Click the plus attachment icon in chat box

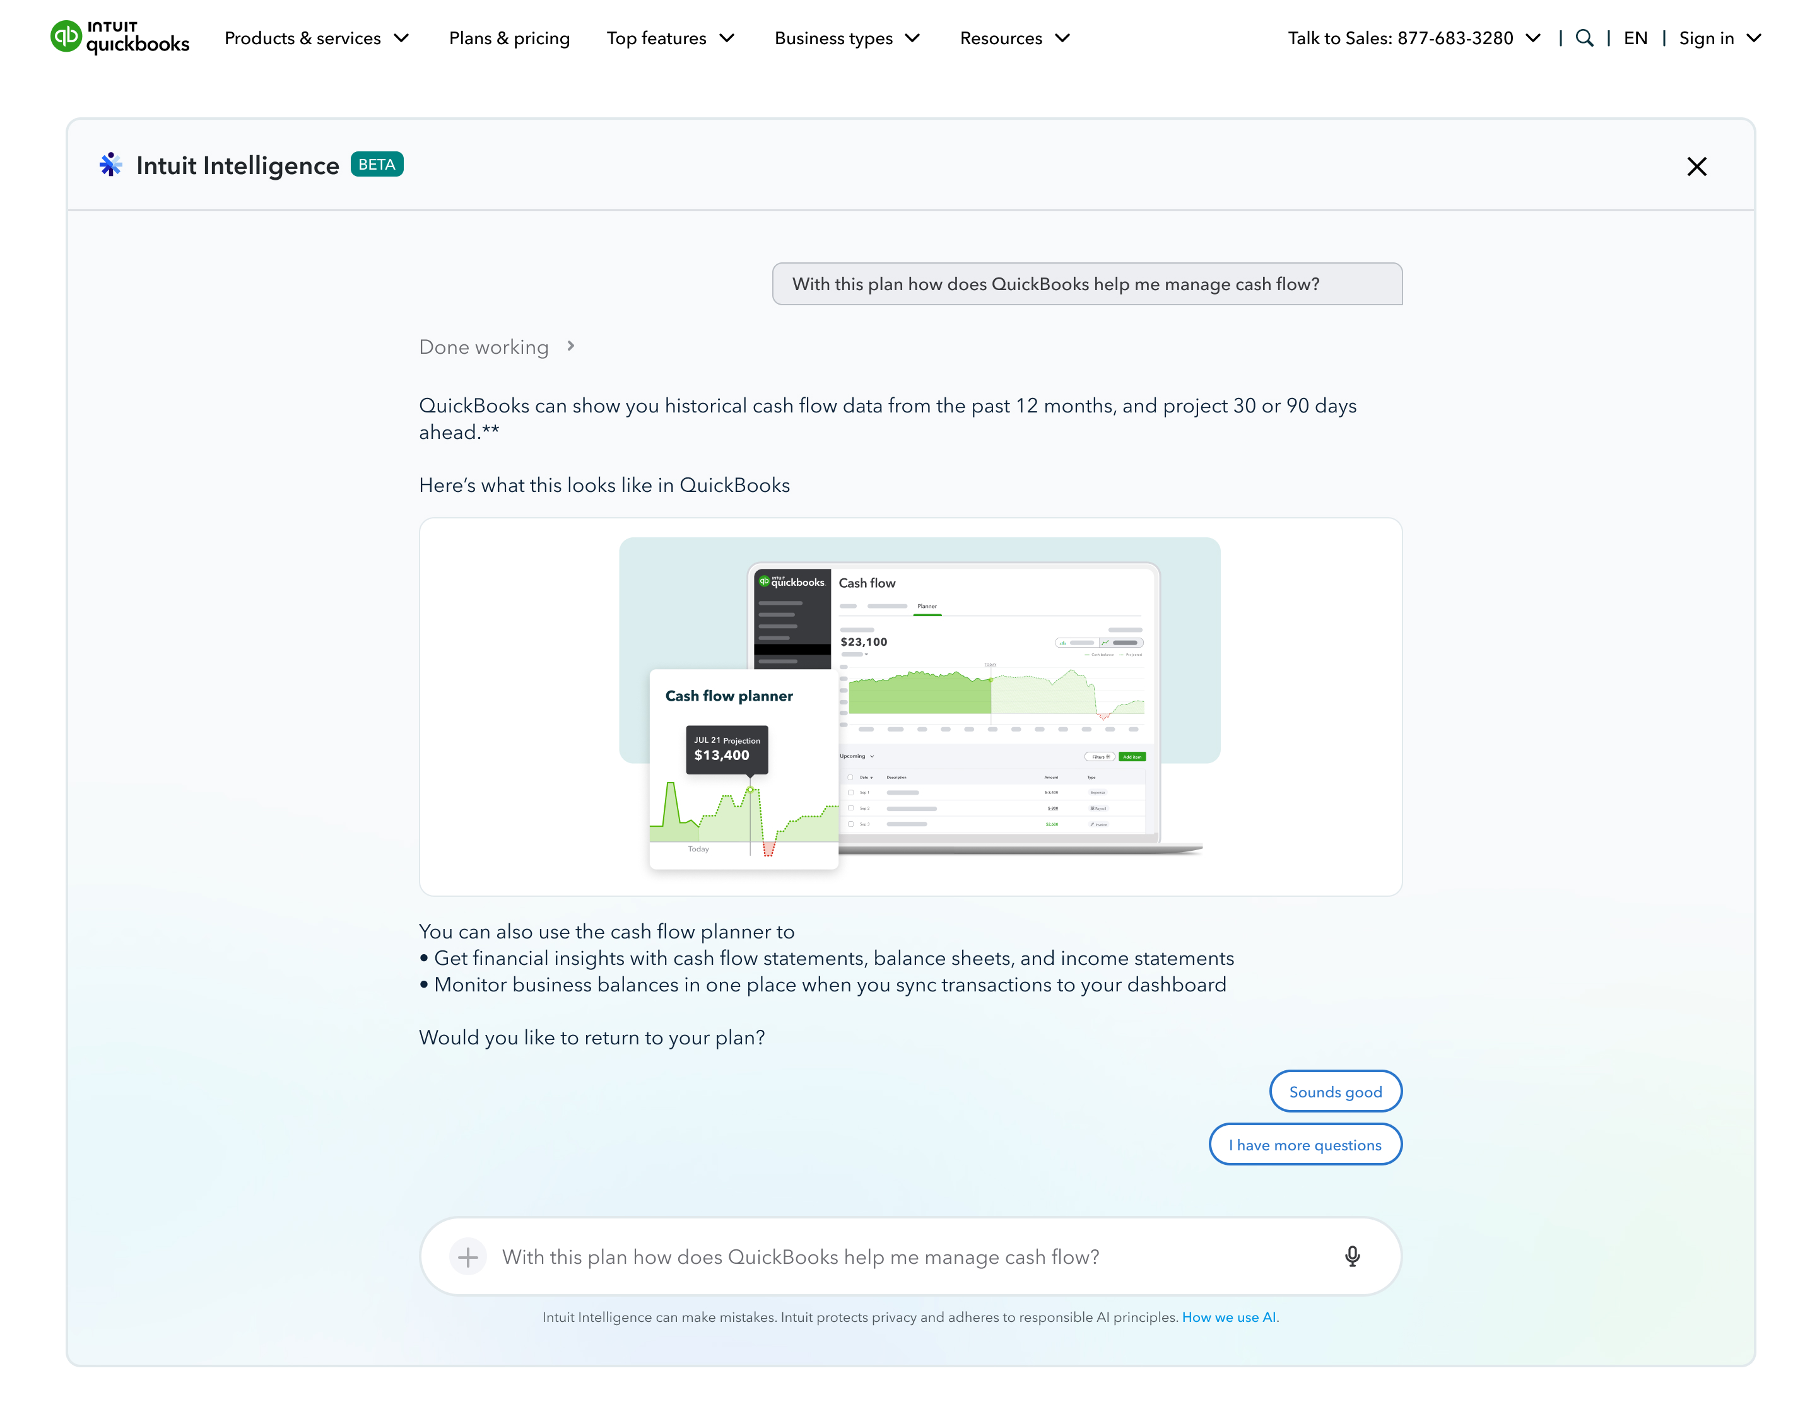pyautogui.click(x=468, y=1256)
